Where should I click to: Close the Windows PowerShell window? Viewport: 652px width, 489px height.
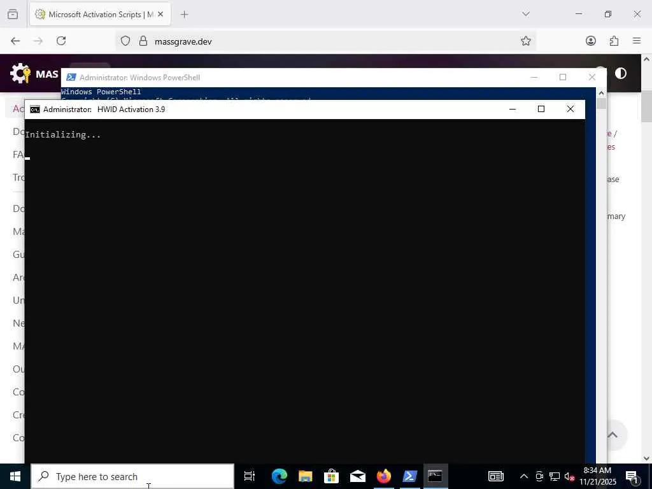[x=592, y=77]
